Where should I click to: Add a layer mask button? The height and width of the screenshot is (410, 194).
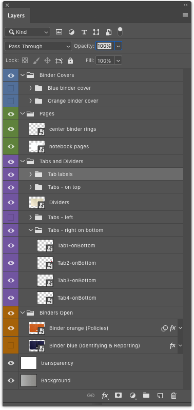[118, 395]
